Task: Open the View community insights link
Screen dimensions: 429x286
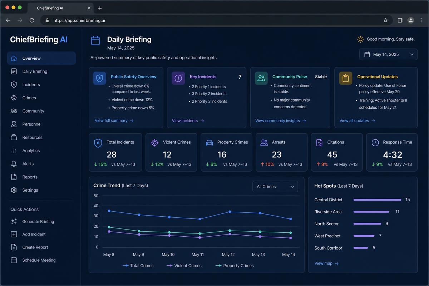Action: click(281, 121)
